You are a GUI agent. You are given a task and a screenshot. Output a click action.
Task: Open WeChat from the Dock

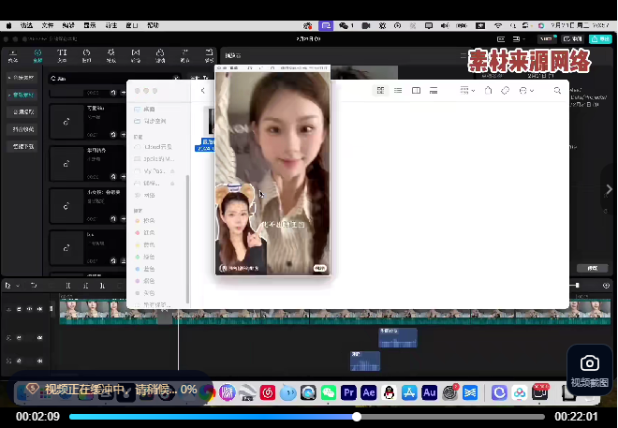click(x=329, y=392)
